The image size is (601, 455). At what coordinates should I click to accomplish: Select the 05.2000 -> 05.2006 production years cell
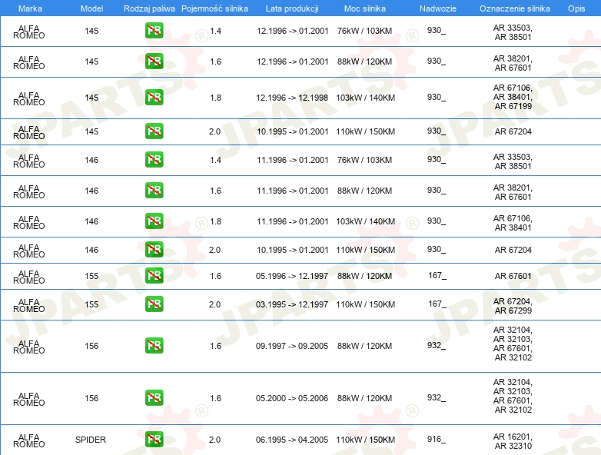292,398
